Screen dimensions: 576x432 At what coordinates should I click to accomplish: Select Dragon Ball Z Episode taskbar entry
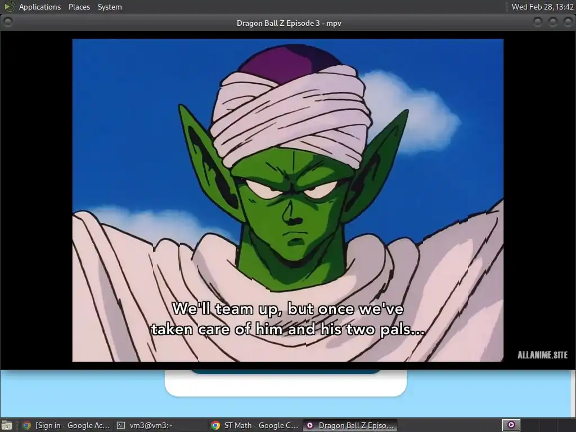[350, 425]
